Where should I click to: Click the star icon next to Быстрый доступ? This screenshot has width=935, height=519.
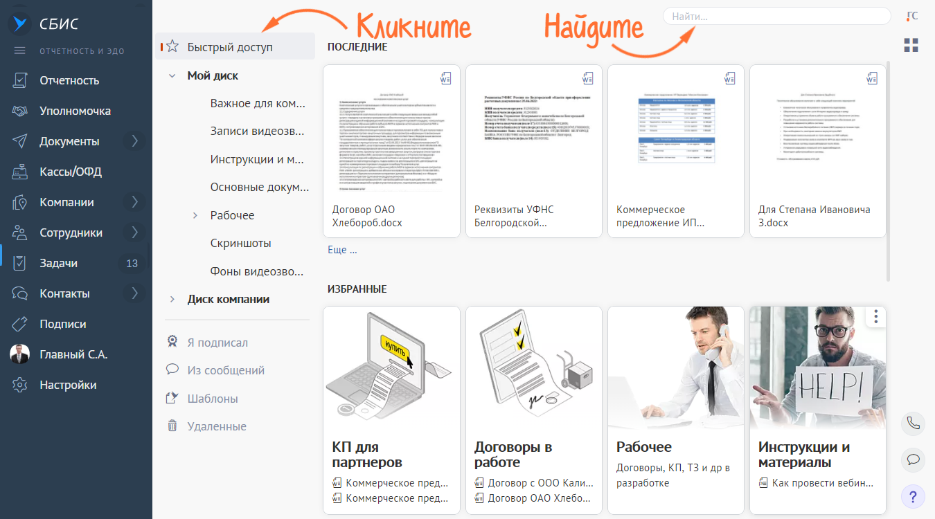coord(172,47)
